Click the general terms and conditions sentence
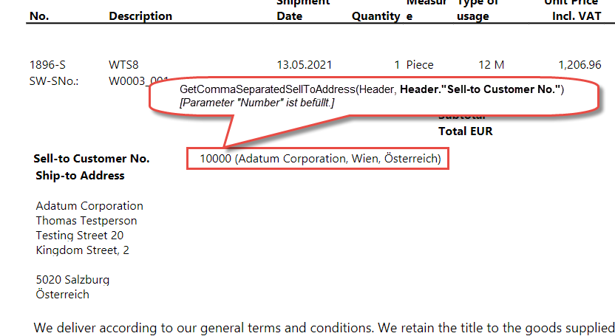This screenshot has height=336, width=615. [324, 327]
